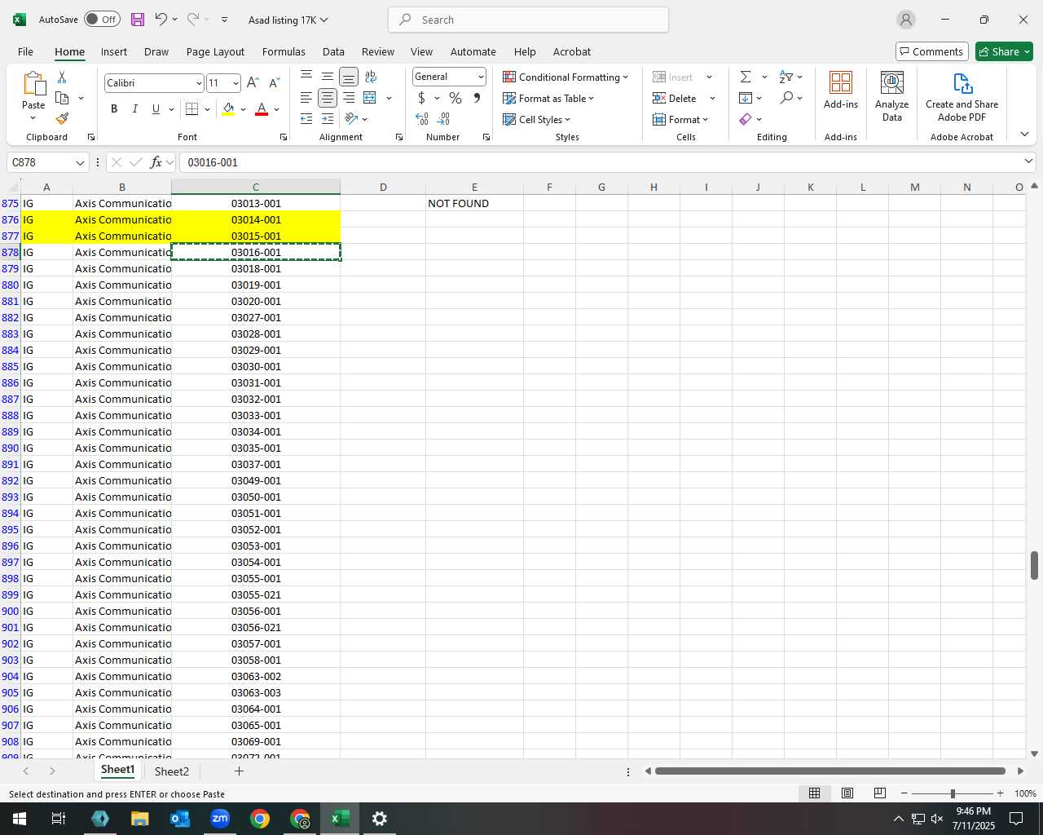Collapse the ribbon with chevron
This screenshot has width=1043, height=835.
tap(1024, 135)
